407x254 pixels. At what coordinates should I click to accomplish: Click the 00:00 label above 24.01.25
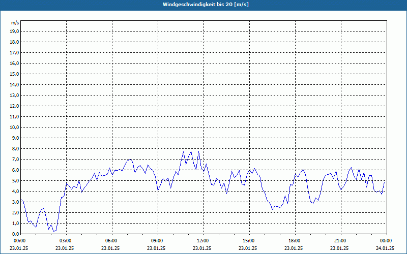386,241
